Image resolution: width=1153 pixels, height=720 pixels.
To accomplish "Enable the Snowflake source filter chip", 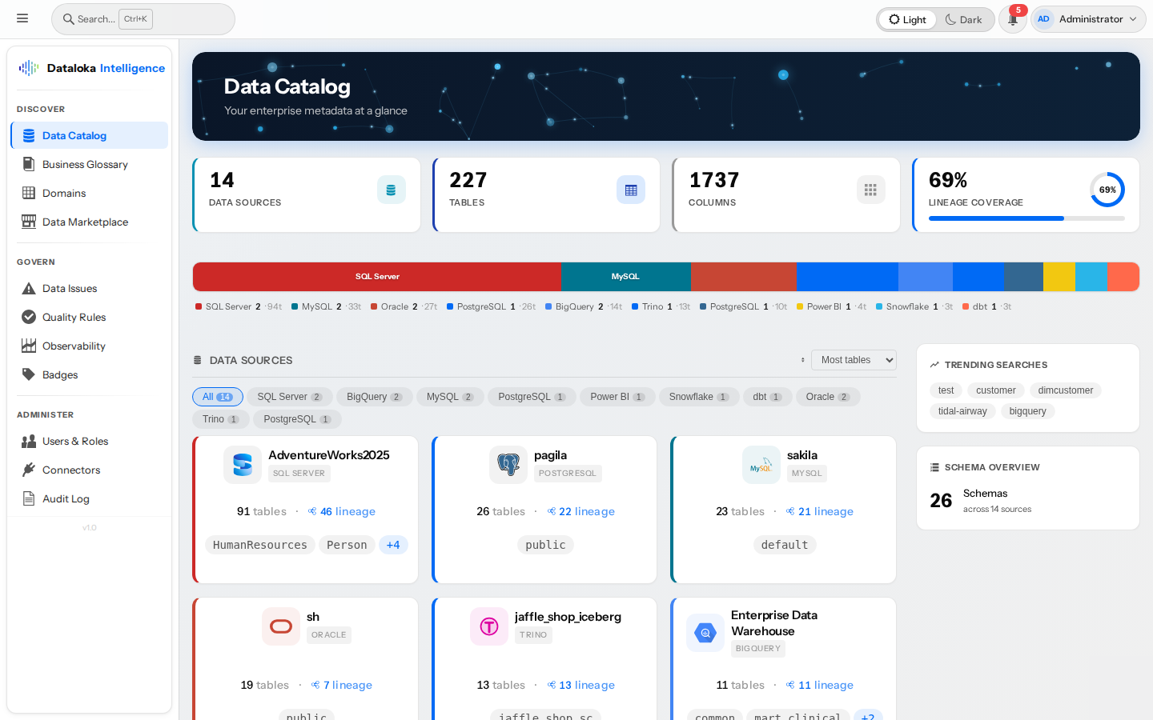I will 698,397.
